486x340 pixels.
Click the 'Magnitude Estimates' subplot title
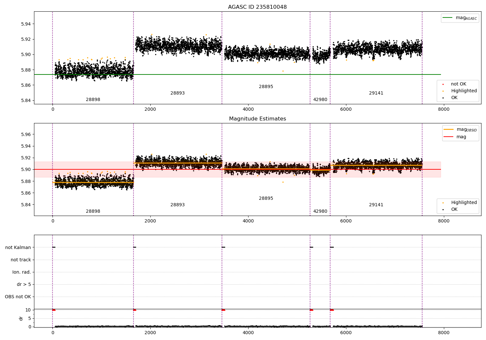(x=257, y=119)
